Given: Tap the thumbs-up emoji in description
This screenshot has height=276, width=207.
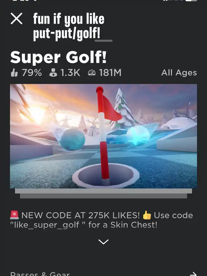Looking at the screenshot, I should pyautogui.click(x=147, y=215).
